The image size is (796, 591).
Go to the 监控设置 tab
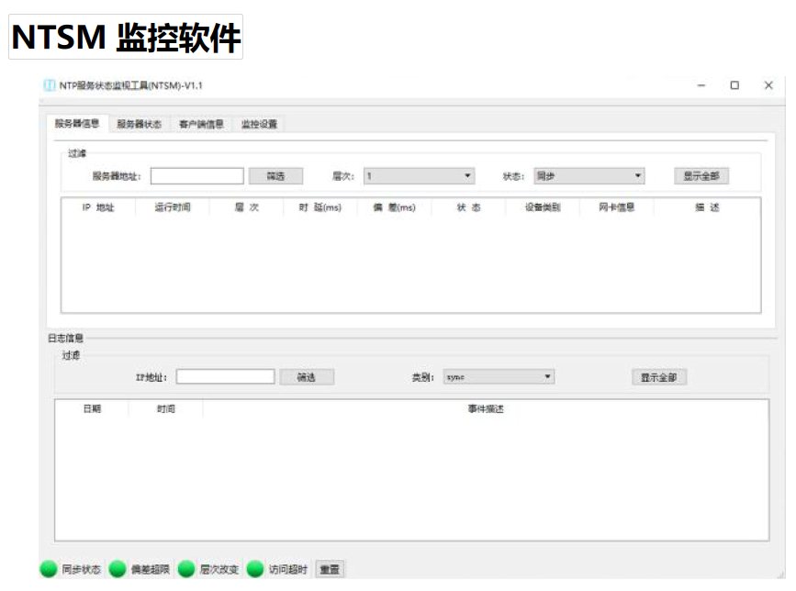[x=259, y=124]
